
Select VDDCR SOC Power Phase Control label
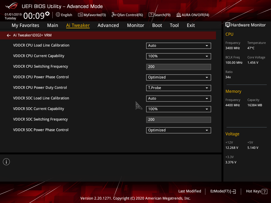41,130
